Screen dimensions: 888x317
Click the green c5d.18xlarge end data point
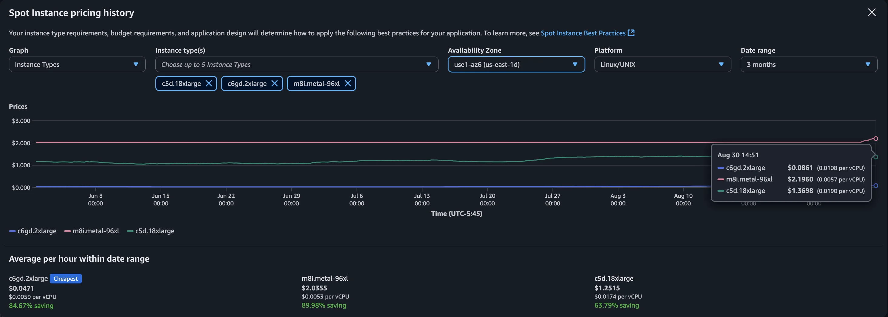pos(876,157)
